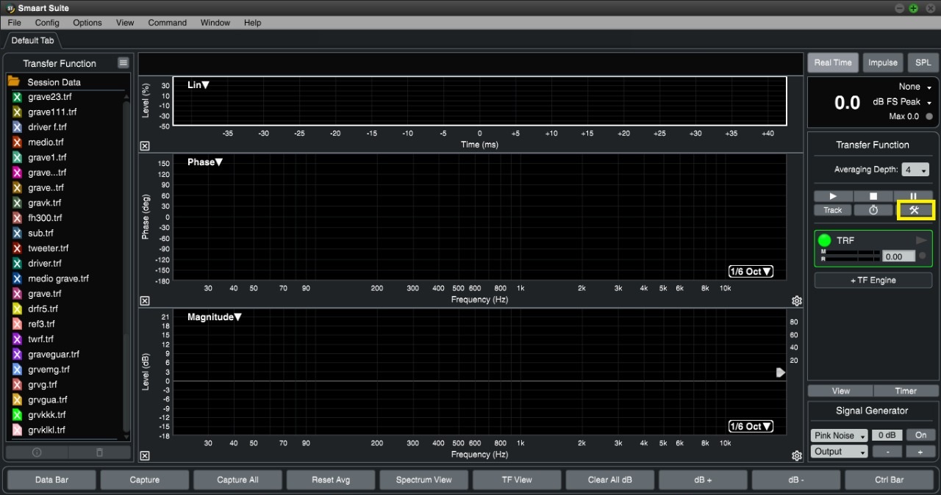Open the Pink Noise signal type dropdown
Viewport: 941px width, 495px height.
pyautogui.click(x=839, y=436)
